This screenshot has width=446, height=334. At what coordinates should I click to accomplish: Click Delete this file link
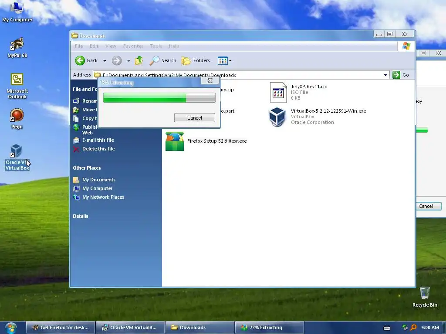click(98, 149)
